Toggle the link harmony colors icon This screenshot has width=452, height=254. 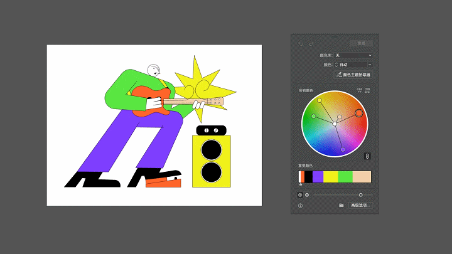368,156
